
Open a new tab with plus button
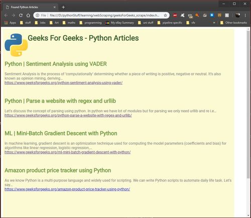pyautogui.click(x=63, y=7)
